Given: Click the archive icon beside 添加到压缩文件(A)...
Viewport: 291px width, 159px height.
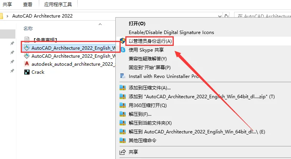Looking at the screenshot, I should pos(123,88).
